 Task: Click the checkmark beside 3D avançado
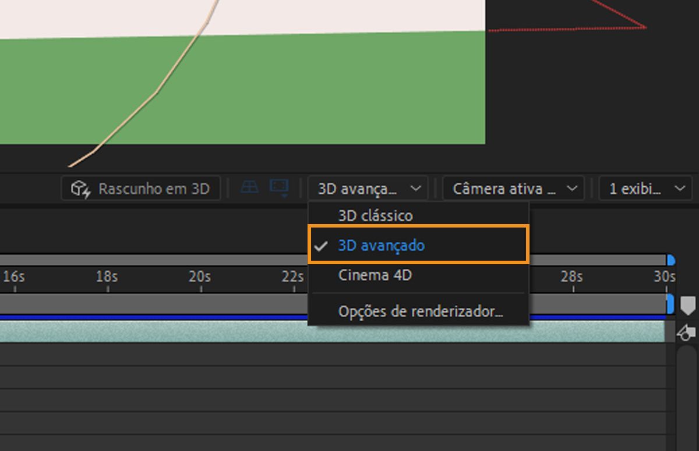(321, 246)
